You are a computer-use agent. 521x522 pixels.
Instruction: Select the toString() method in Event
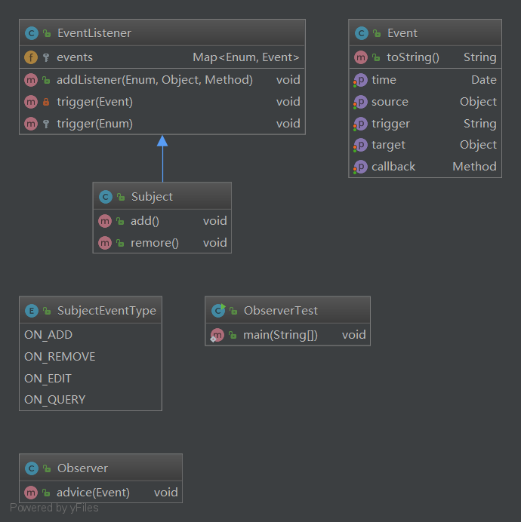pyautogui.click(x=412, y=57)
